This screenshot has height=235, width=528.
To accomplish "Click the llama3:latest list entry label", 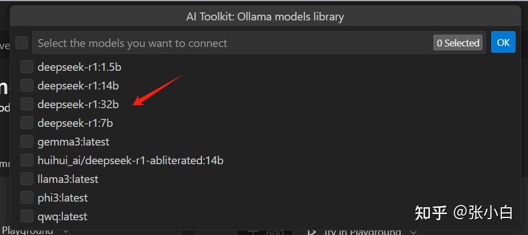I will 68,179.
